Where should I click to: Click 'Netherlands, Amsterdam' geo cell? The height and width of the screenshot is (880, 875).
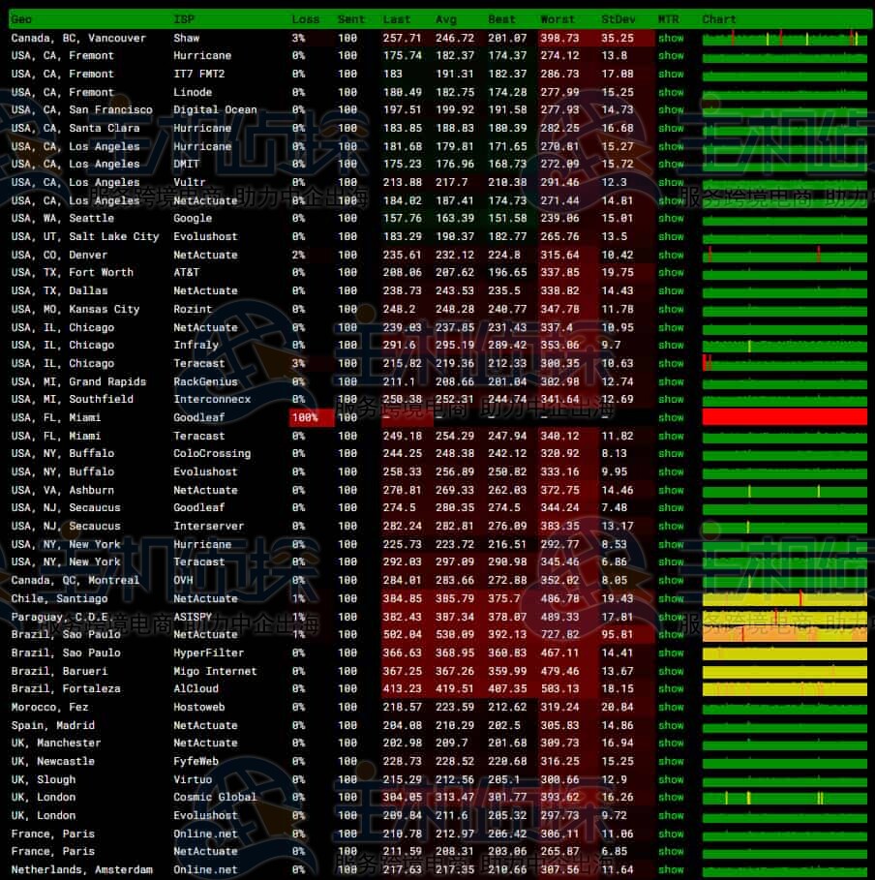click(82, 870)
